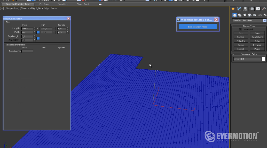Select the Systems category icon
The width and height of the screenshot is (267, 148).
click(x=265, y=15)
